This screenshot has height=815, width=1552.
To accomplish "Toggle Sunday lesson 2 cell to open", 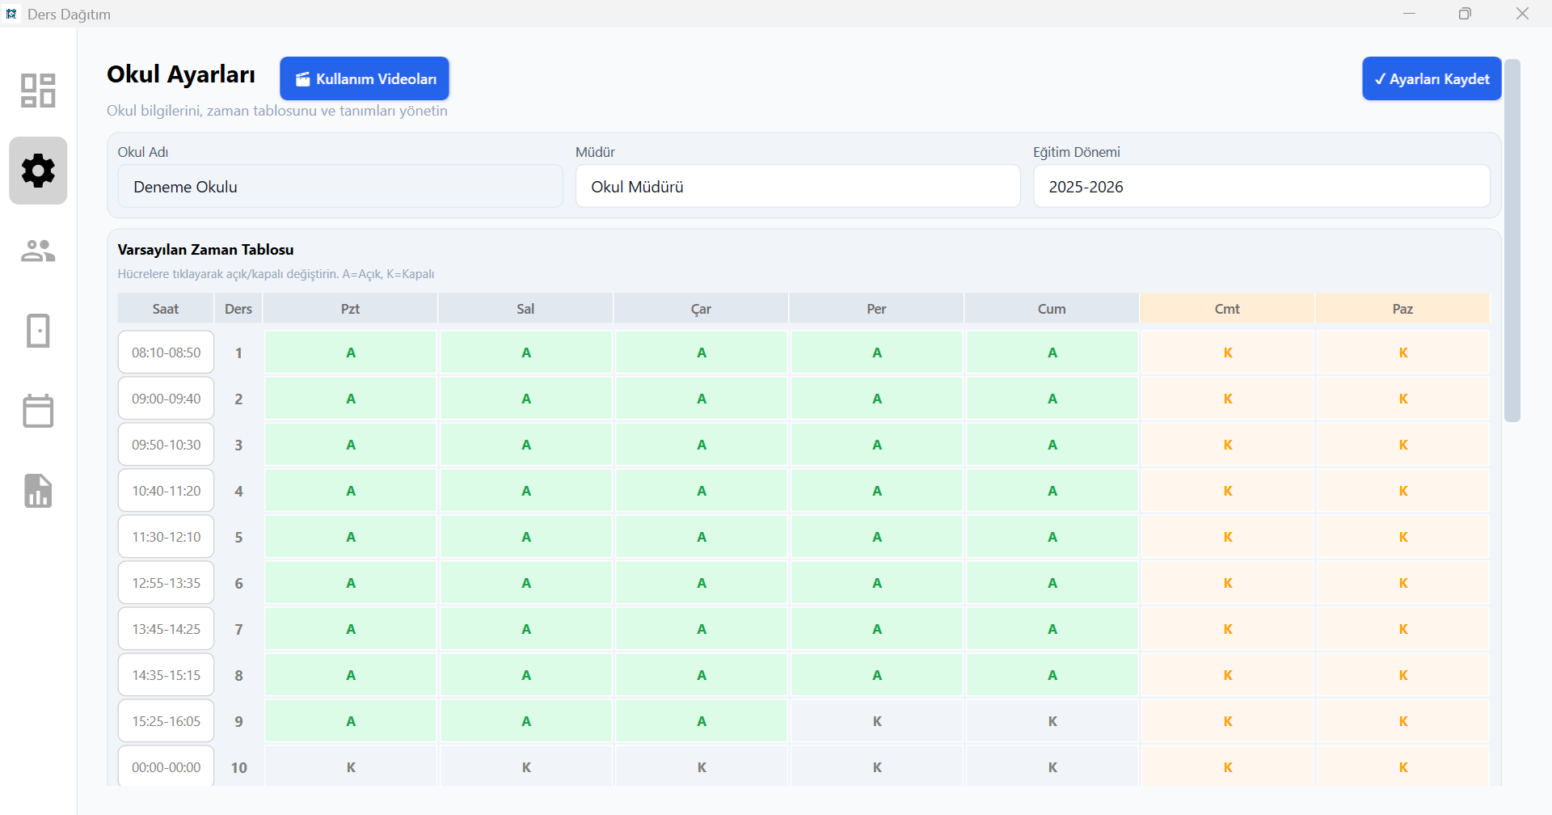I will [1402, 399].
